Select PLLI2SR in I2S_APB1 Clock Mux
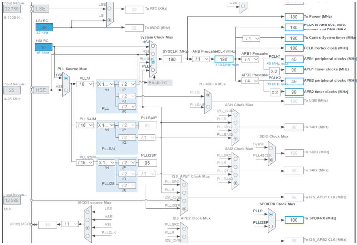The image size is (357, 245). [184, 209]
